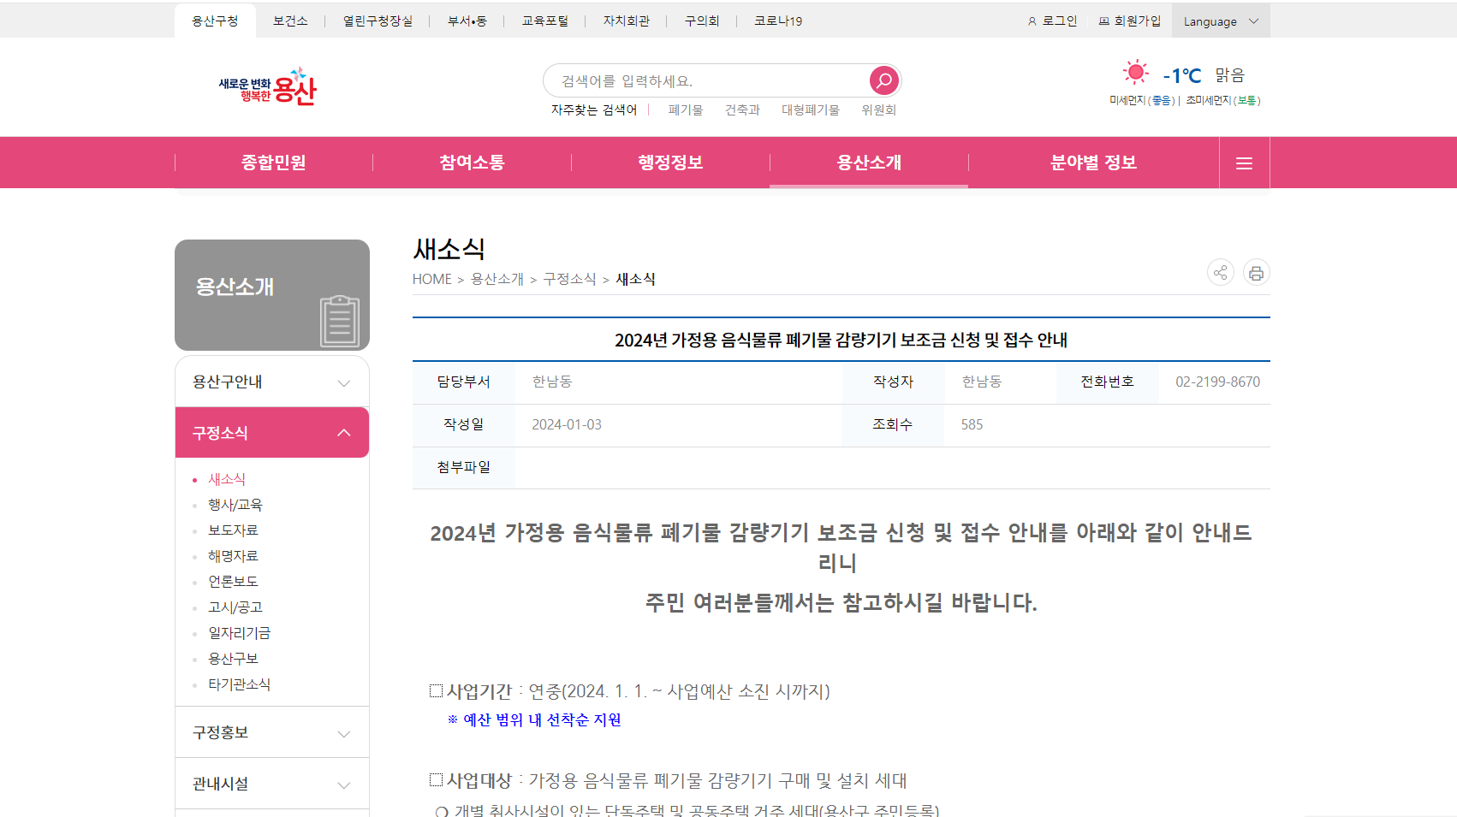Image resolution: width=1457 pixels, height=817 pixels.
Task: Select 고시/공고 in the sidebar
Action: coord(236,607)
